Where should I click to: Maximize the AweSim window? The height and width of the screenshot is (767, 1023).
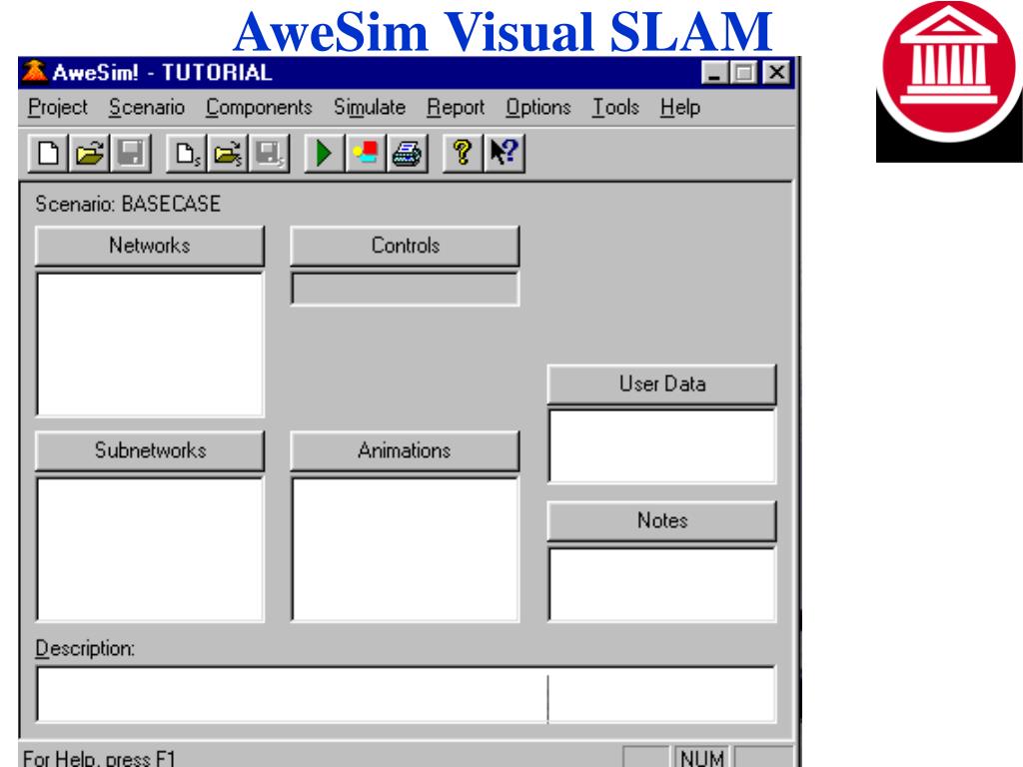[743, 72]
